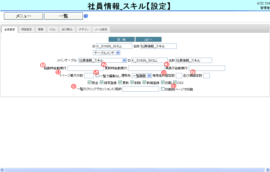Toggle the 新規登録 checkbox
270x172 pixels.
pyautogui.click(x=144, y=82)
